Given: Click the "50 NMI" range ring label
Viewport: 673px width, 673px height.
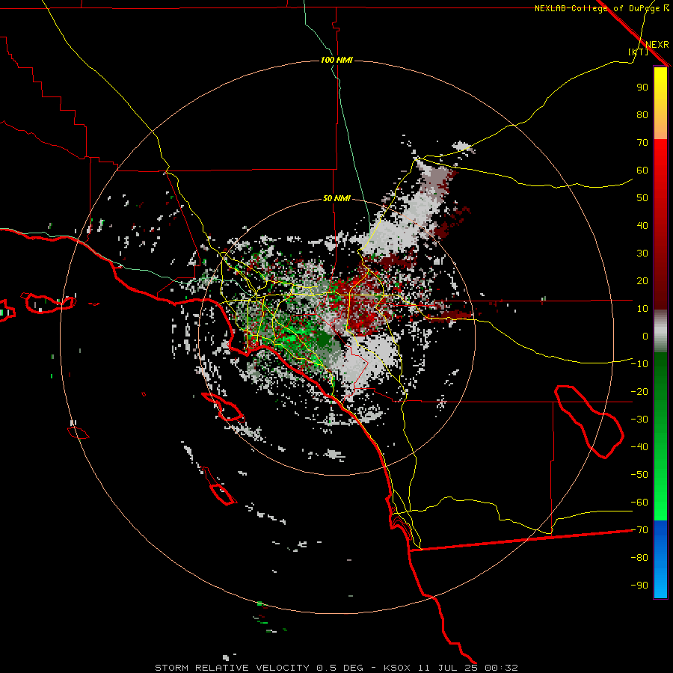Looking at the screenshot, I should [336, 198].
